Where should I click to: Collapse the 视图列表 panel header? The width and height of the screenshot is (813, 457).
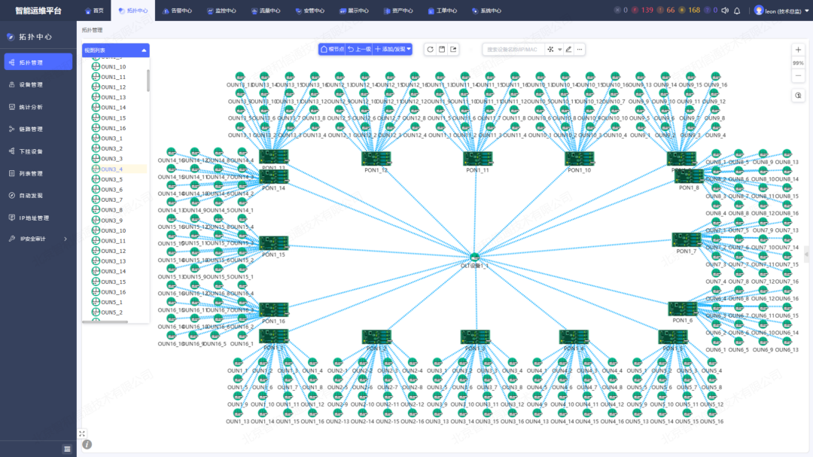(144, 50)
